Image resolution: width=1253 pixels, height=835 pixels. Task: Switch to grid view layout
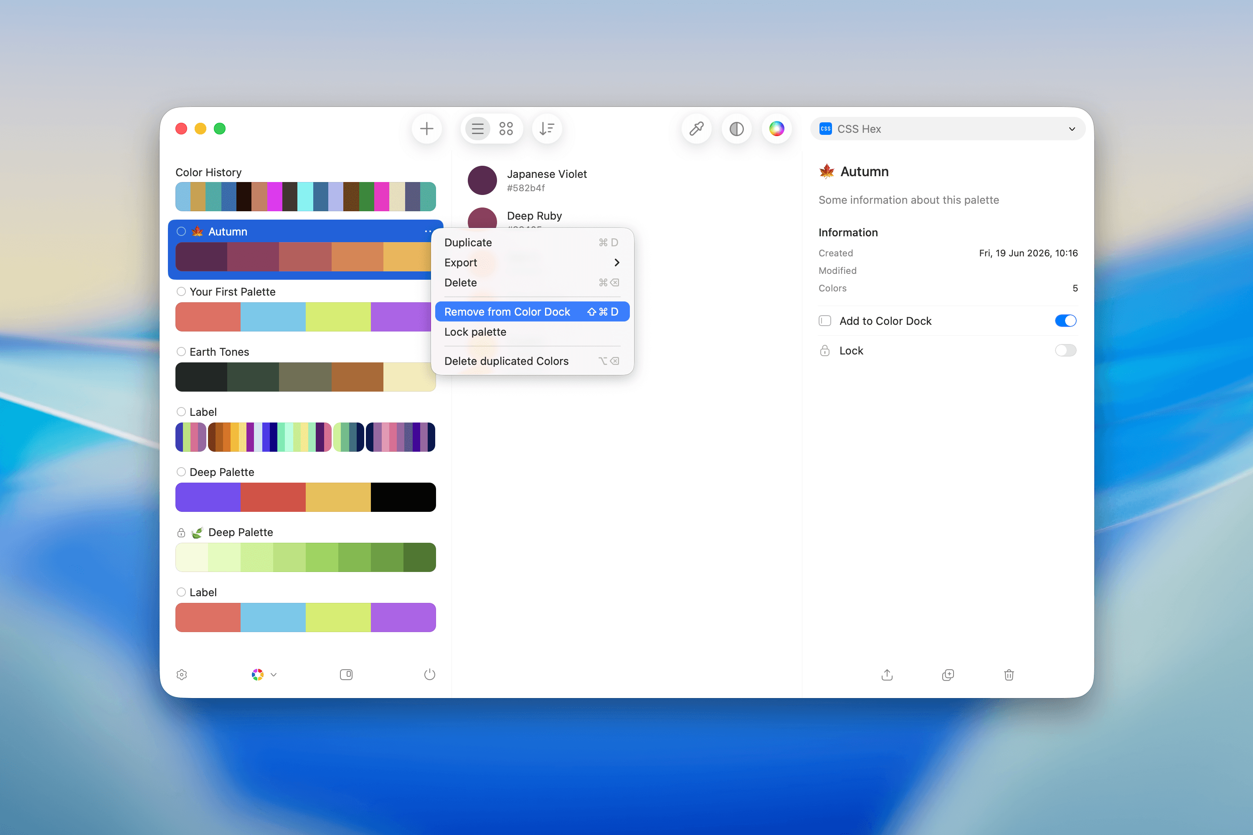[506, 129]
